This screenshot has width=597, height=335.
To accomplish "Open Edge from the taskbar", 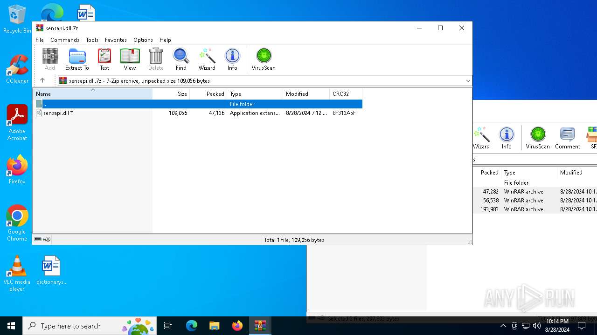I will (x=192, y=326).
